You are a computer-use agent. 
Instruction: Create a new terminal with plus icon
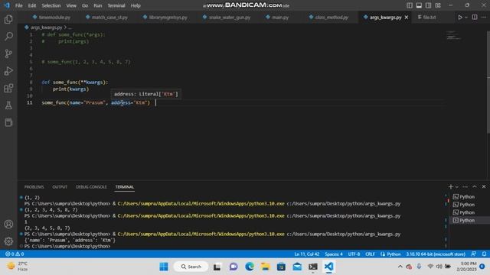pyautogui.click(x=451, y=186)
